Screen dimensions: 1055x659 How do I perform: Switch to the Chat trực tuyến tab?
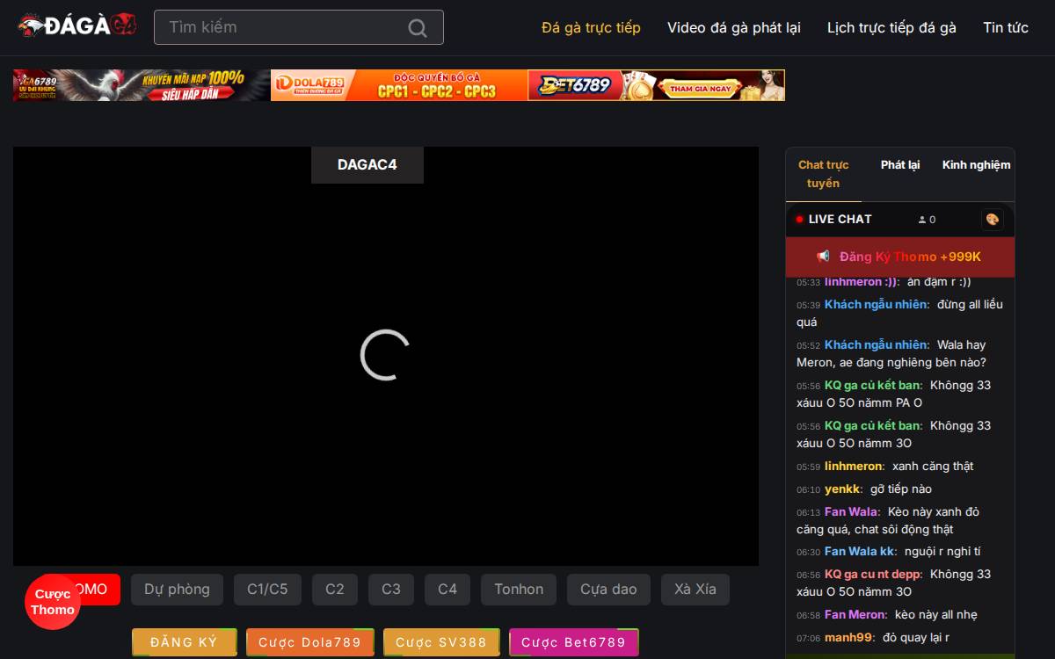(823, 174)
